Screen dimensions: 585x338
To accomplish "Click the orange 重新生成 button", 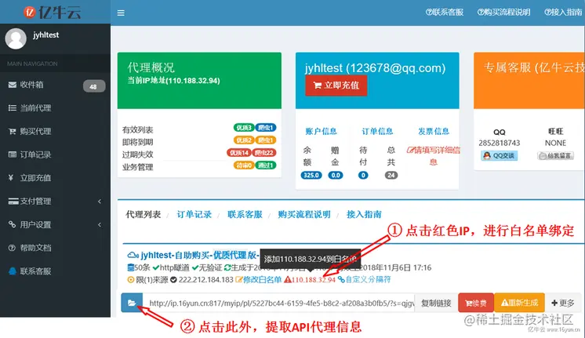I will 519,303.
